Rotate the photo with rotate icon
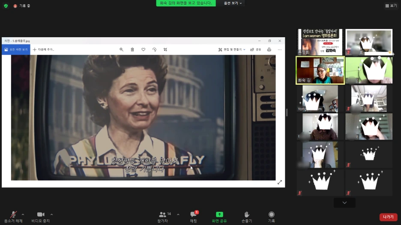The height and width of the screenshot is (225, 401). pyautogui.click(x=154, y=50)
